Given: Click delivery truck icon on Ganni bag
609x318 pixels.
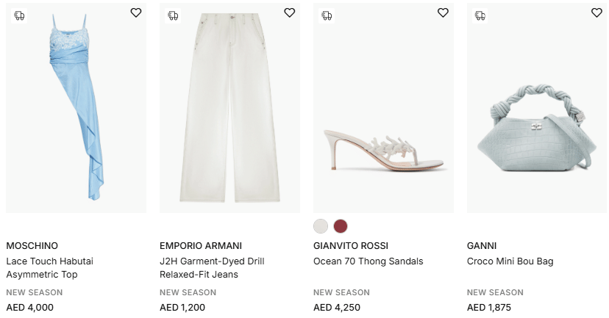Looking at the screenshot, I should point(480,15).
